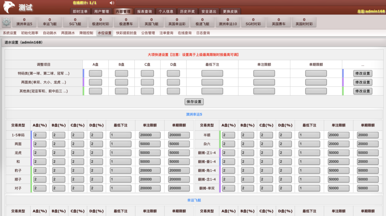386x216 pixels.
Task: Click the gear settings icon
Action: coord(6,22)
